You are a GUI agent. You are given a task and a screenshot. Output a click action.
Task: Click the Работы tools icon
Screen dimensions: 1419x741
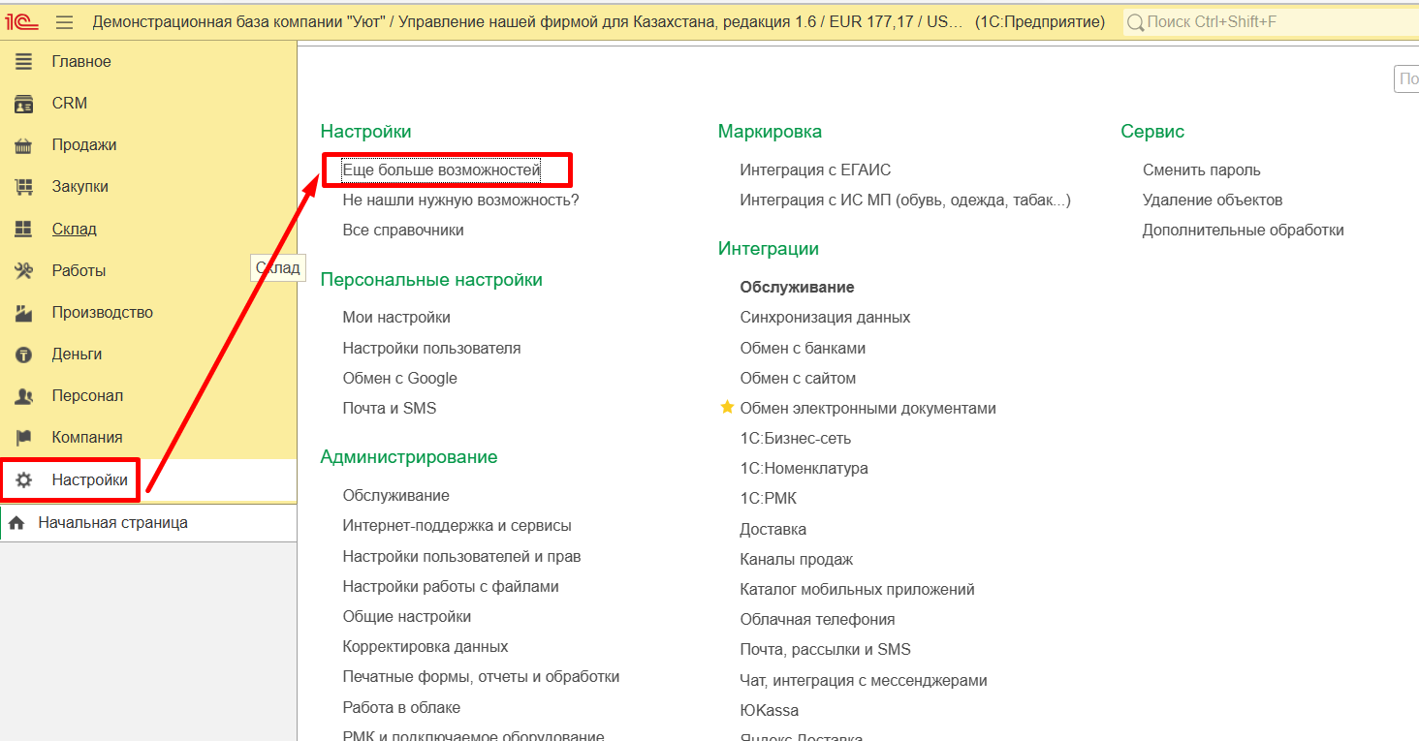coord(23,270)
